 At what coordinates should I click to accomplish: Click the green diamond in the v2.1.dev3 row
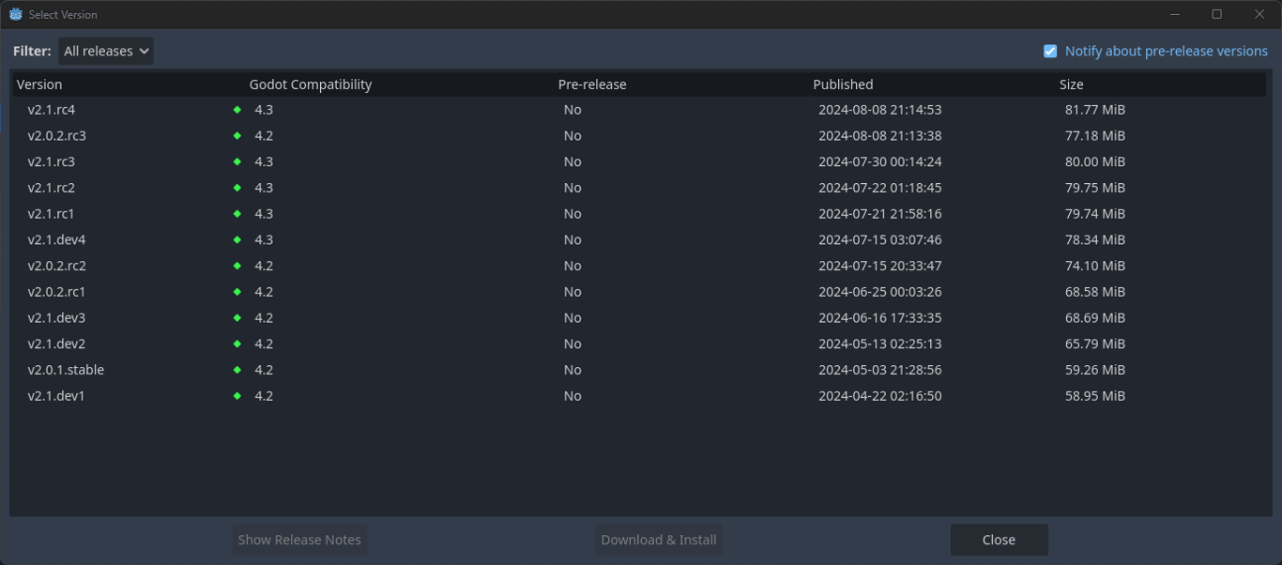coord(237,318)
